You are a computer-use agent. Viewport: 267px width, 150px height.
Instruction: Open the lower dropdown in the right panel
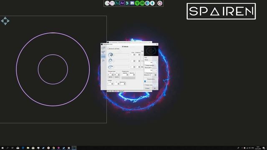pyautogui.click(x=151, y=70)
